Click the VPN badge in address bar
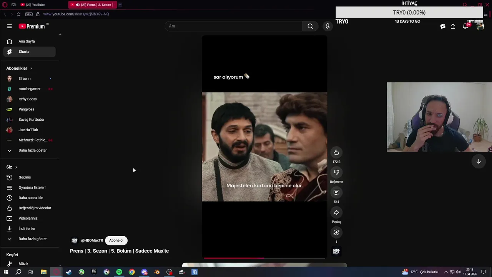The height and width of the screenshot is (277, 492). point(29,14)
